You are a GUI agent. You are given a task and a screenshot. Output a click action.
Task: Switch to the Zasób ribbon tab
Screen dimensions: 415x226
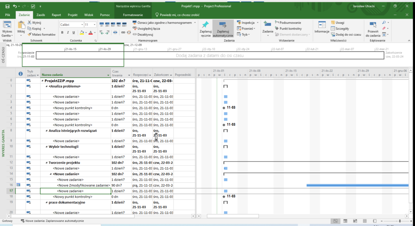click(x=41, y=15)
